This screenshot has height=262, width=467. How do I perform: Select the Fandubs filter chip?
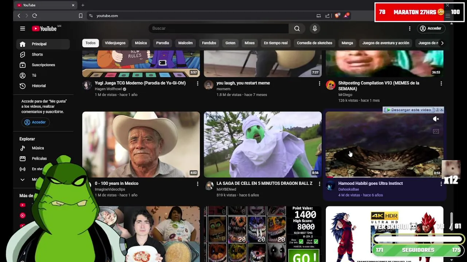209,43
